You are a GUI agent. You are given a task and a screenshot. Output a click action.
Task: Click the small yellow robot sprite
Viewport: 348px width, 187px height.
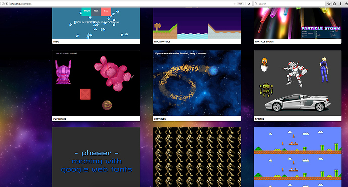266,90
